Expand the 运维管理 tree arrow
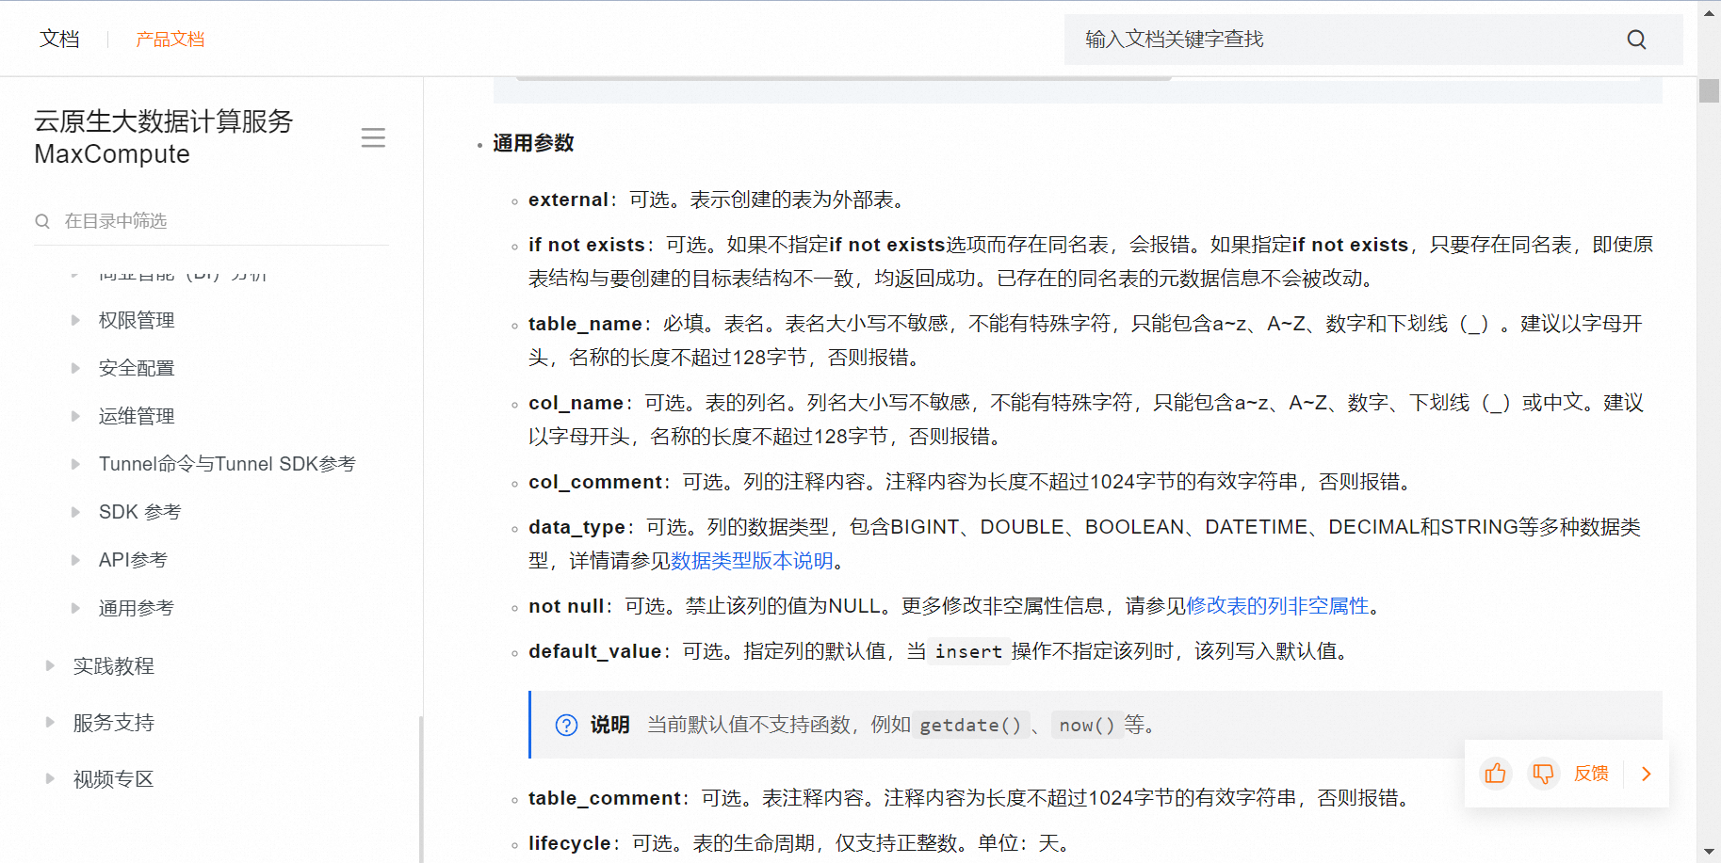The image size is (1721, 863). pos(75,416)
